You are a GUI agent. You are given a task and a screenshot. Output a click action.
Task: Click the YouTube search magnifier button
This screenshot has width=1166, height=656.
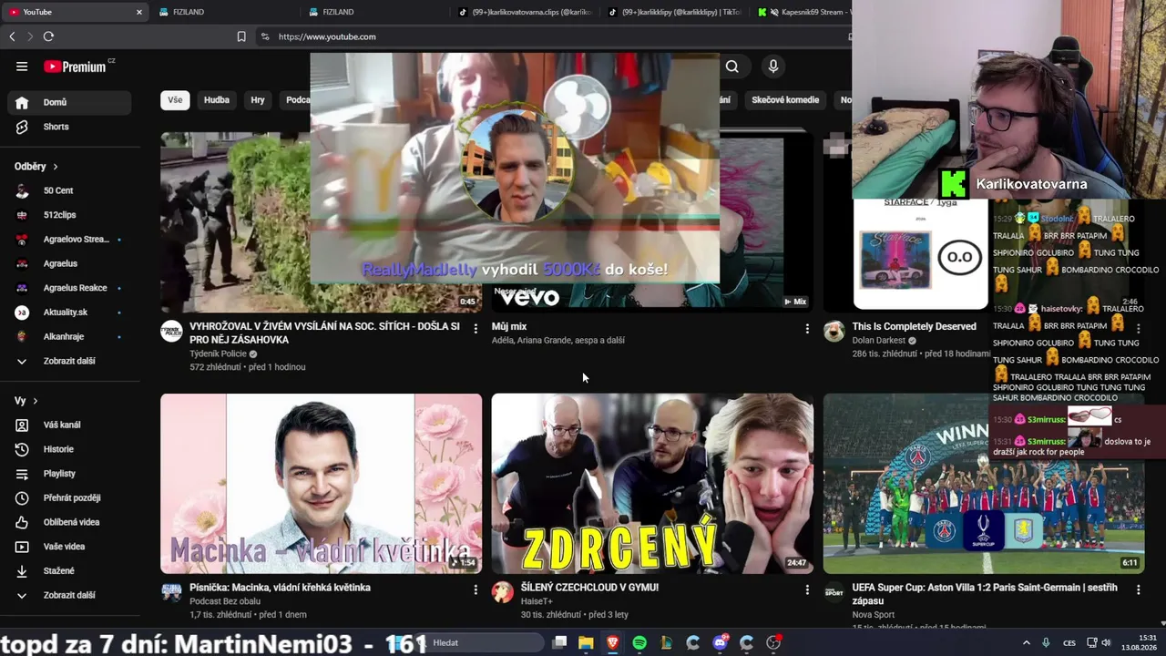point(732,67)
